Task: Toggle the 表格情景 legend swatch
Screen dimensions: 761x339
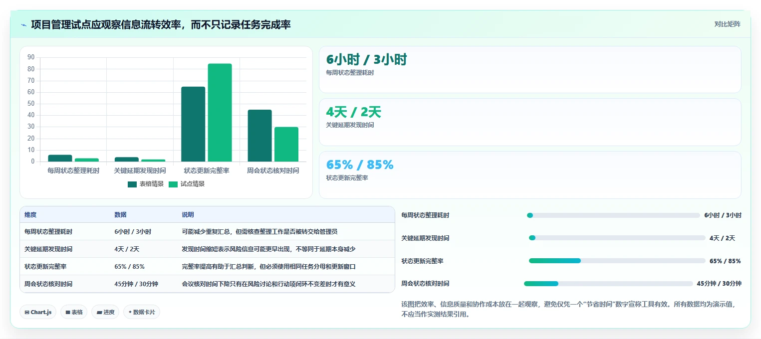Action: click(x=132, y=184)
